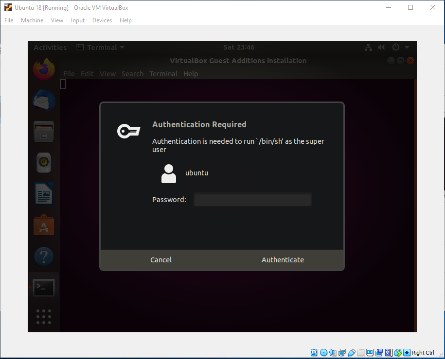Open the terminal window's Search menu

pyautogui.click(x=133, y=74)
